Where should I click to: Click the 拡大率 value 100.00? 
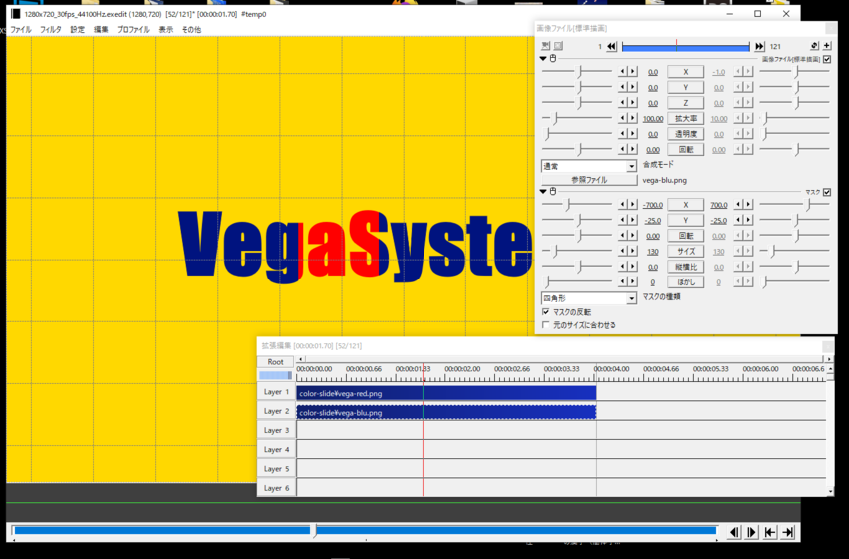click(x=653, y=119)
